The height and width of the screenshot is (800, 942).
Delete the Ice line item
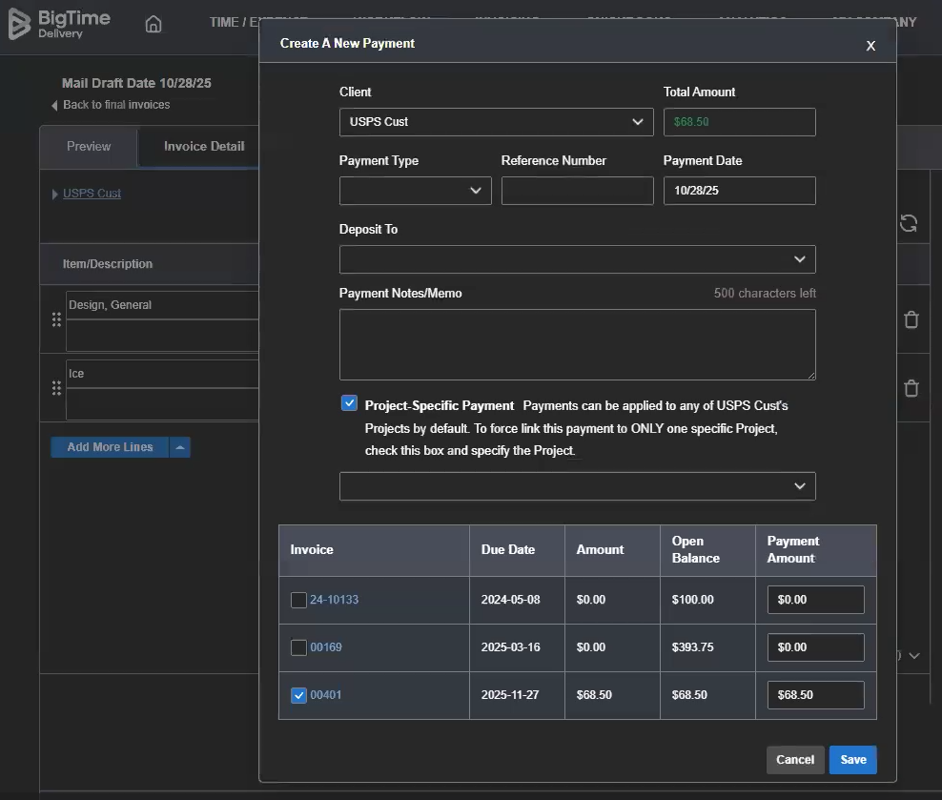911,388
